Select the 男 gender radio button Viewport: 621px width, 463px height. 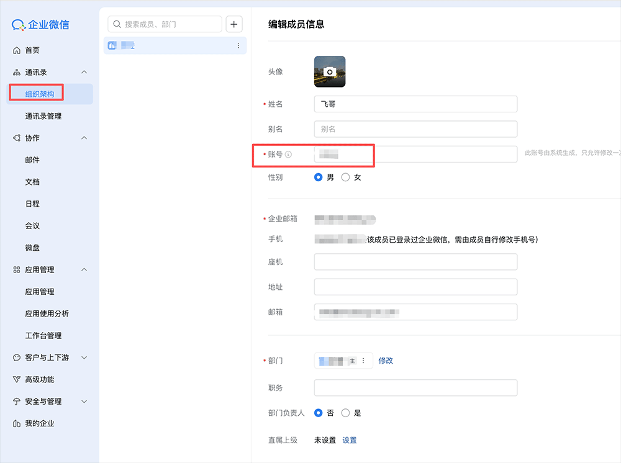pos(318,177)
